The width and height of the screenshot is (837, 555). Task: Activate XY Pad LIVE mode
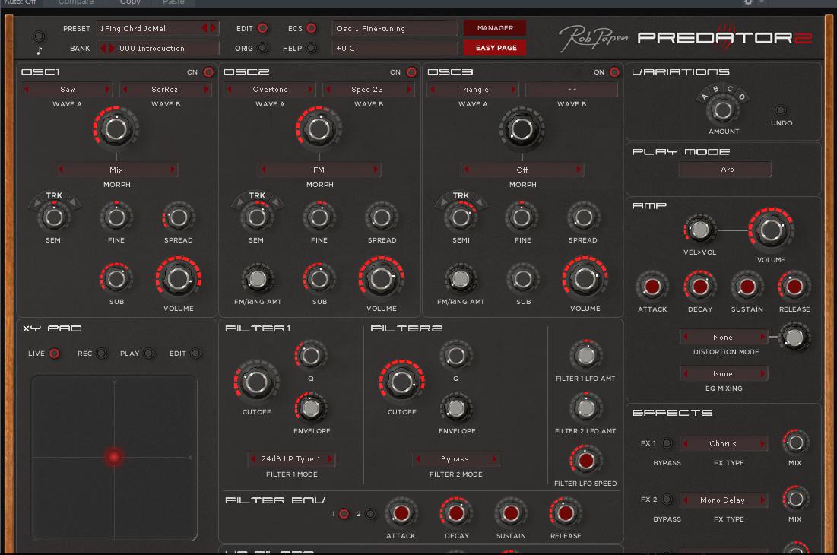click(x=55, y=354)
